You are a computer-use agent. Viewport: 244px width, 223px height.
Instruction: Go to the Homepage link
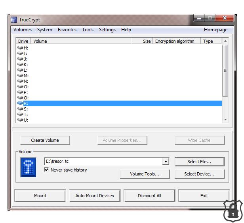(x=215, y=30)
